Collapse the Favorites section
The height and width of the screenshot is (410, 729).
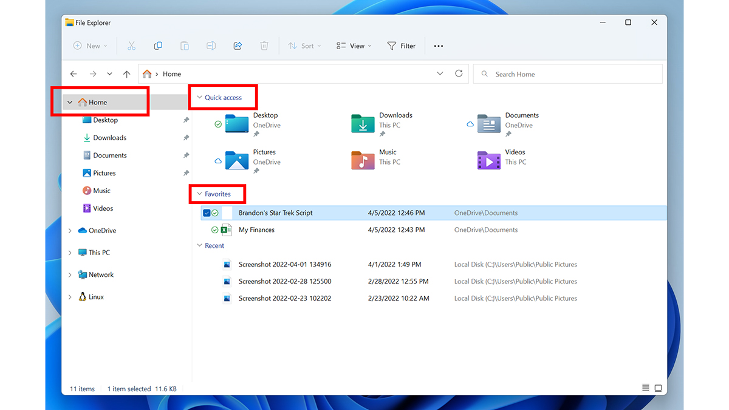(x=199, y=194)
